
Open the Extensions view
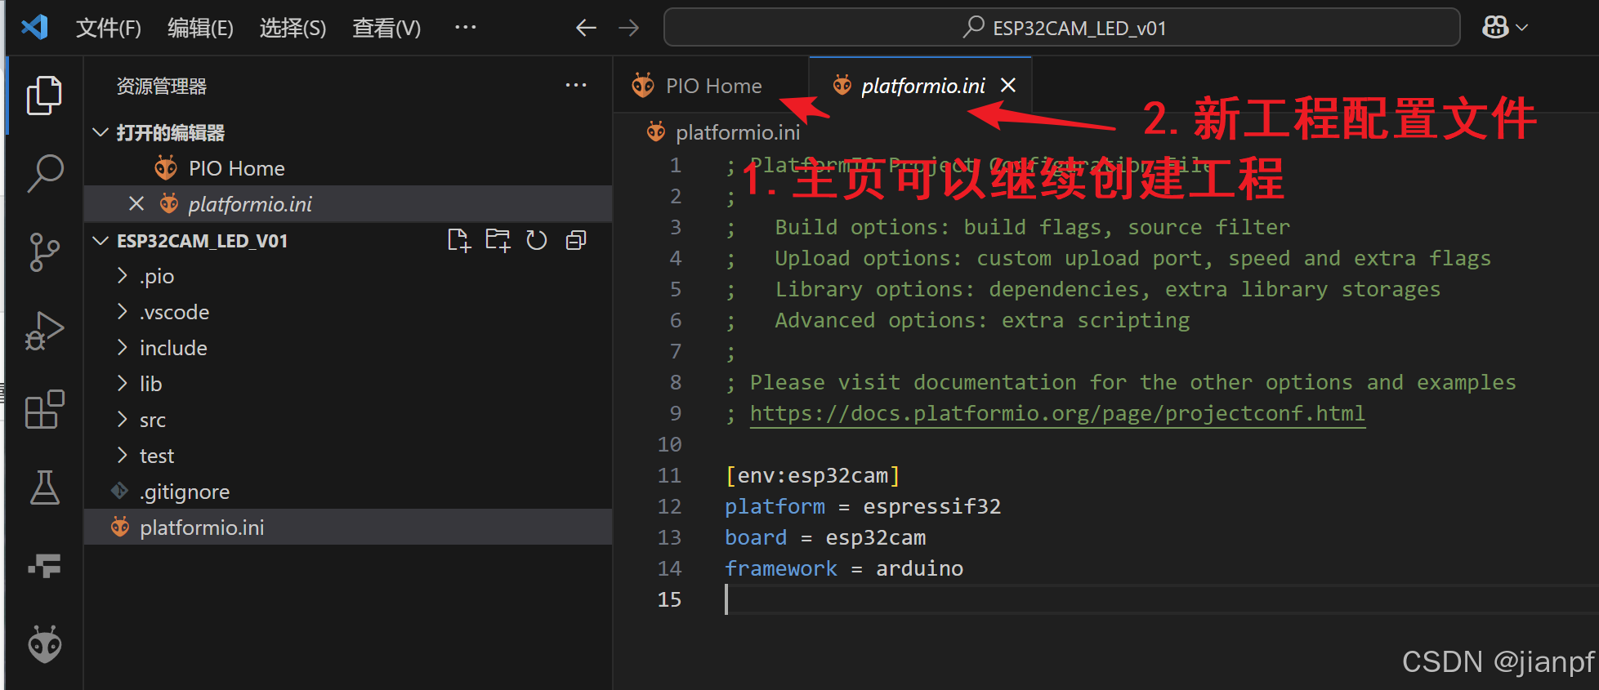[x=44, y=409]
